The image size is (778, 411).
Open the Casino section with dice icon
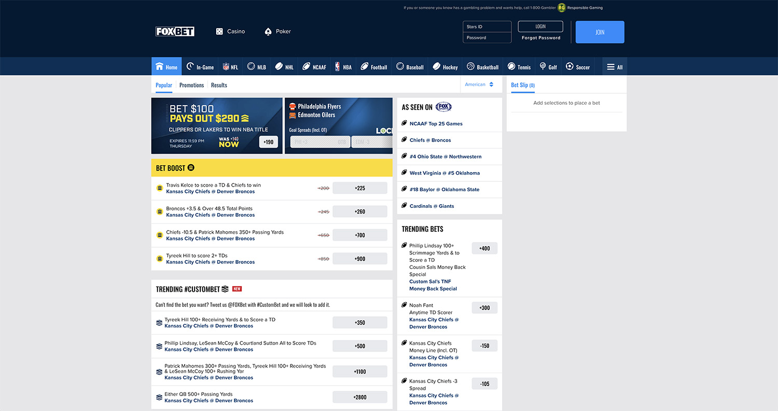(x=230, y=32)
